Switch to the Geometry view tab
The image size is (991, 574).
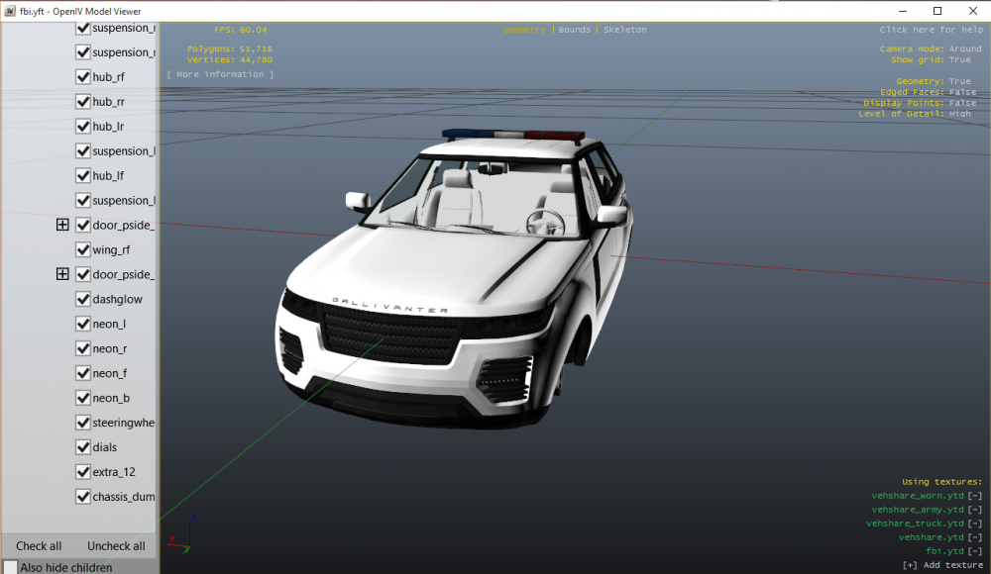[524, 30]
